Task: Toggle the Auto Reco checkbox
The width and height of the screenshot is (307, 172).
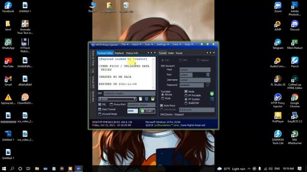Action: 161,106
